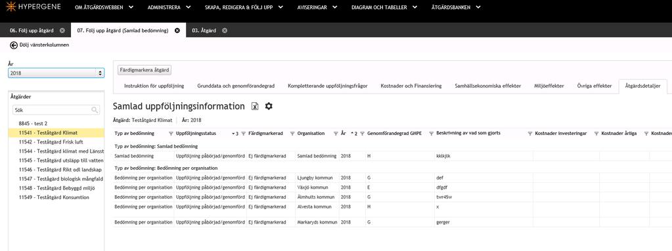Filter the Organisation column
Viewport: 672px width, 251px height.
336,134
